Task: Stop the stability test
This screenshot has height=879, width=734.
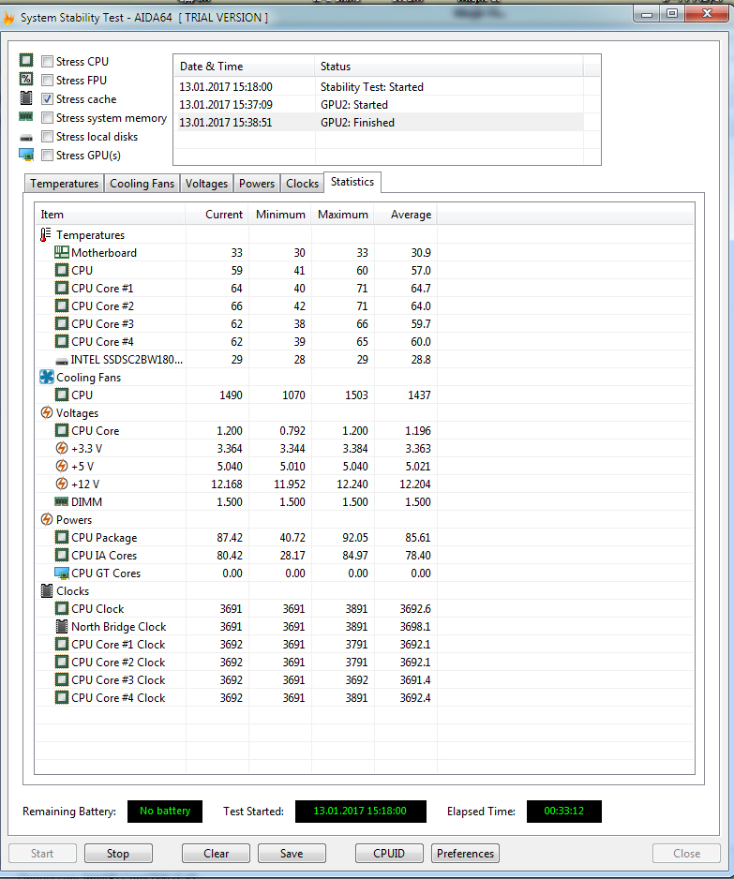Action: pyautogui.click(x=118, y=853)
